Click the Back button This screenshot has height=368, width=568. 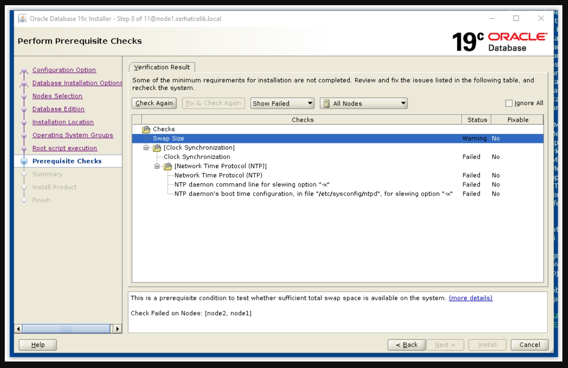(x=407, y=345)
